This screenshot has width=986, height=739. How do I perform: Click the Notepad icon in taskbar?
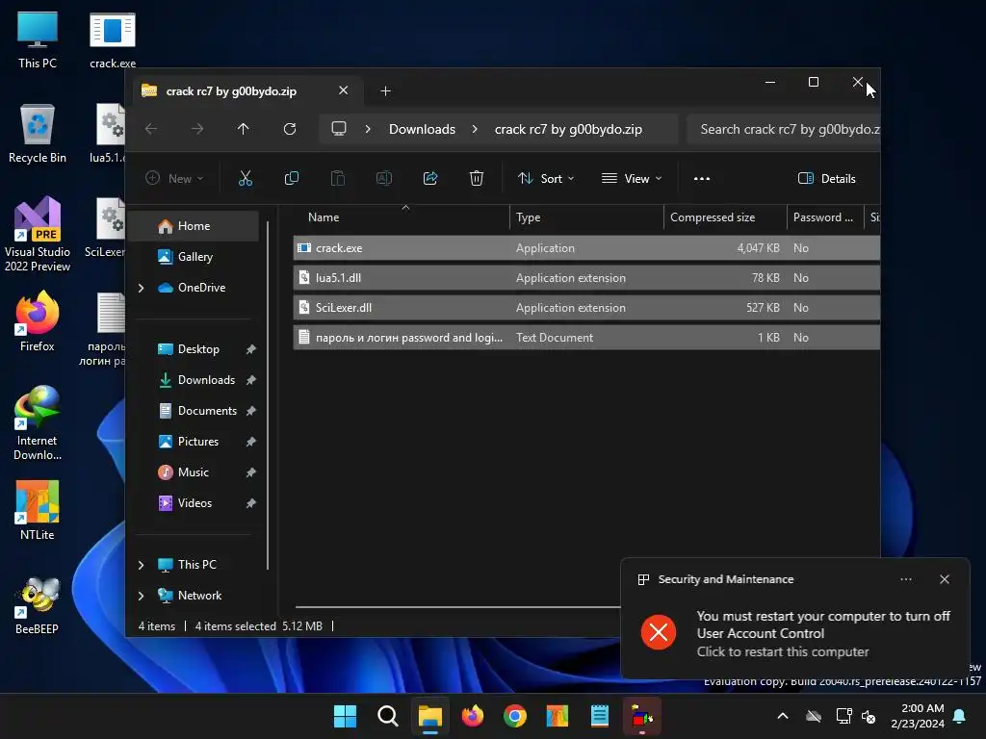point(599,716)
